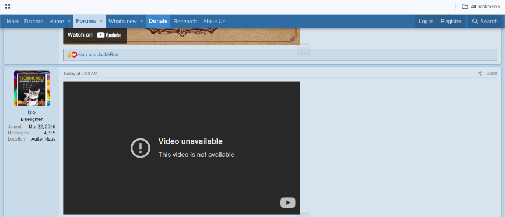505x217 pixels.
Task: Open the Log in link
Action: pos(426,21)
